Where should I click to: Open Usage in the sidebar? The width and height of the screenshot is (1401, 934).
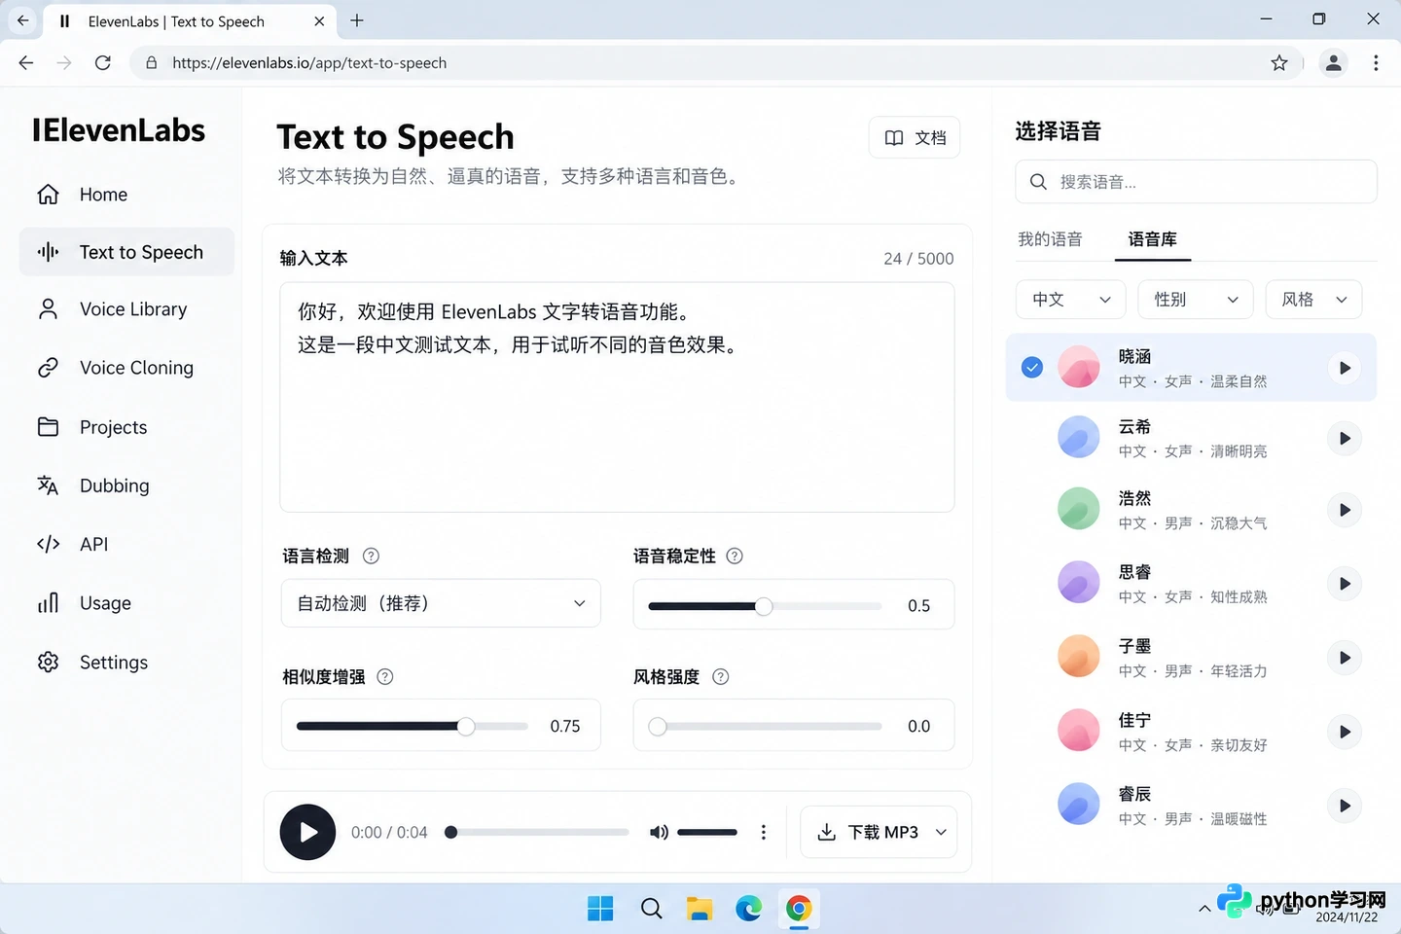point(126,603)
